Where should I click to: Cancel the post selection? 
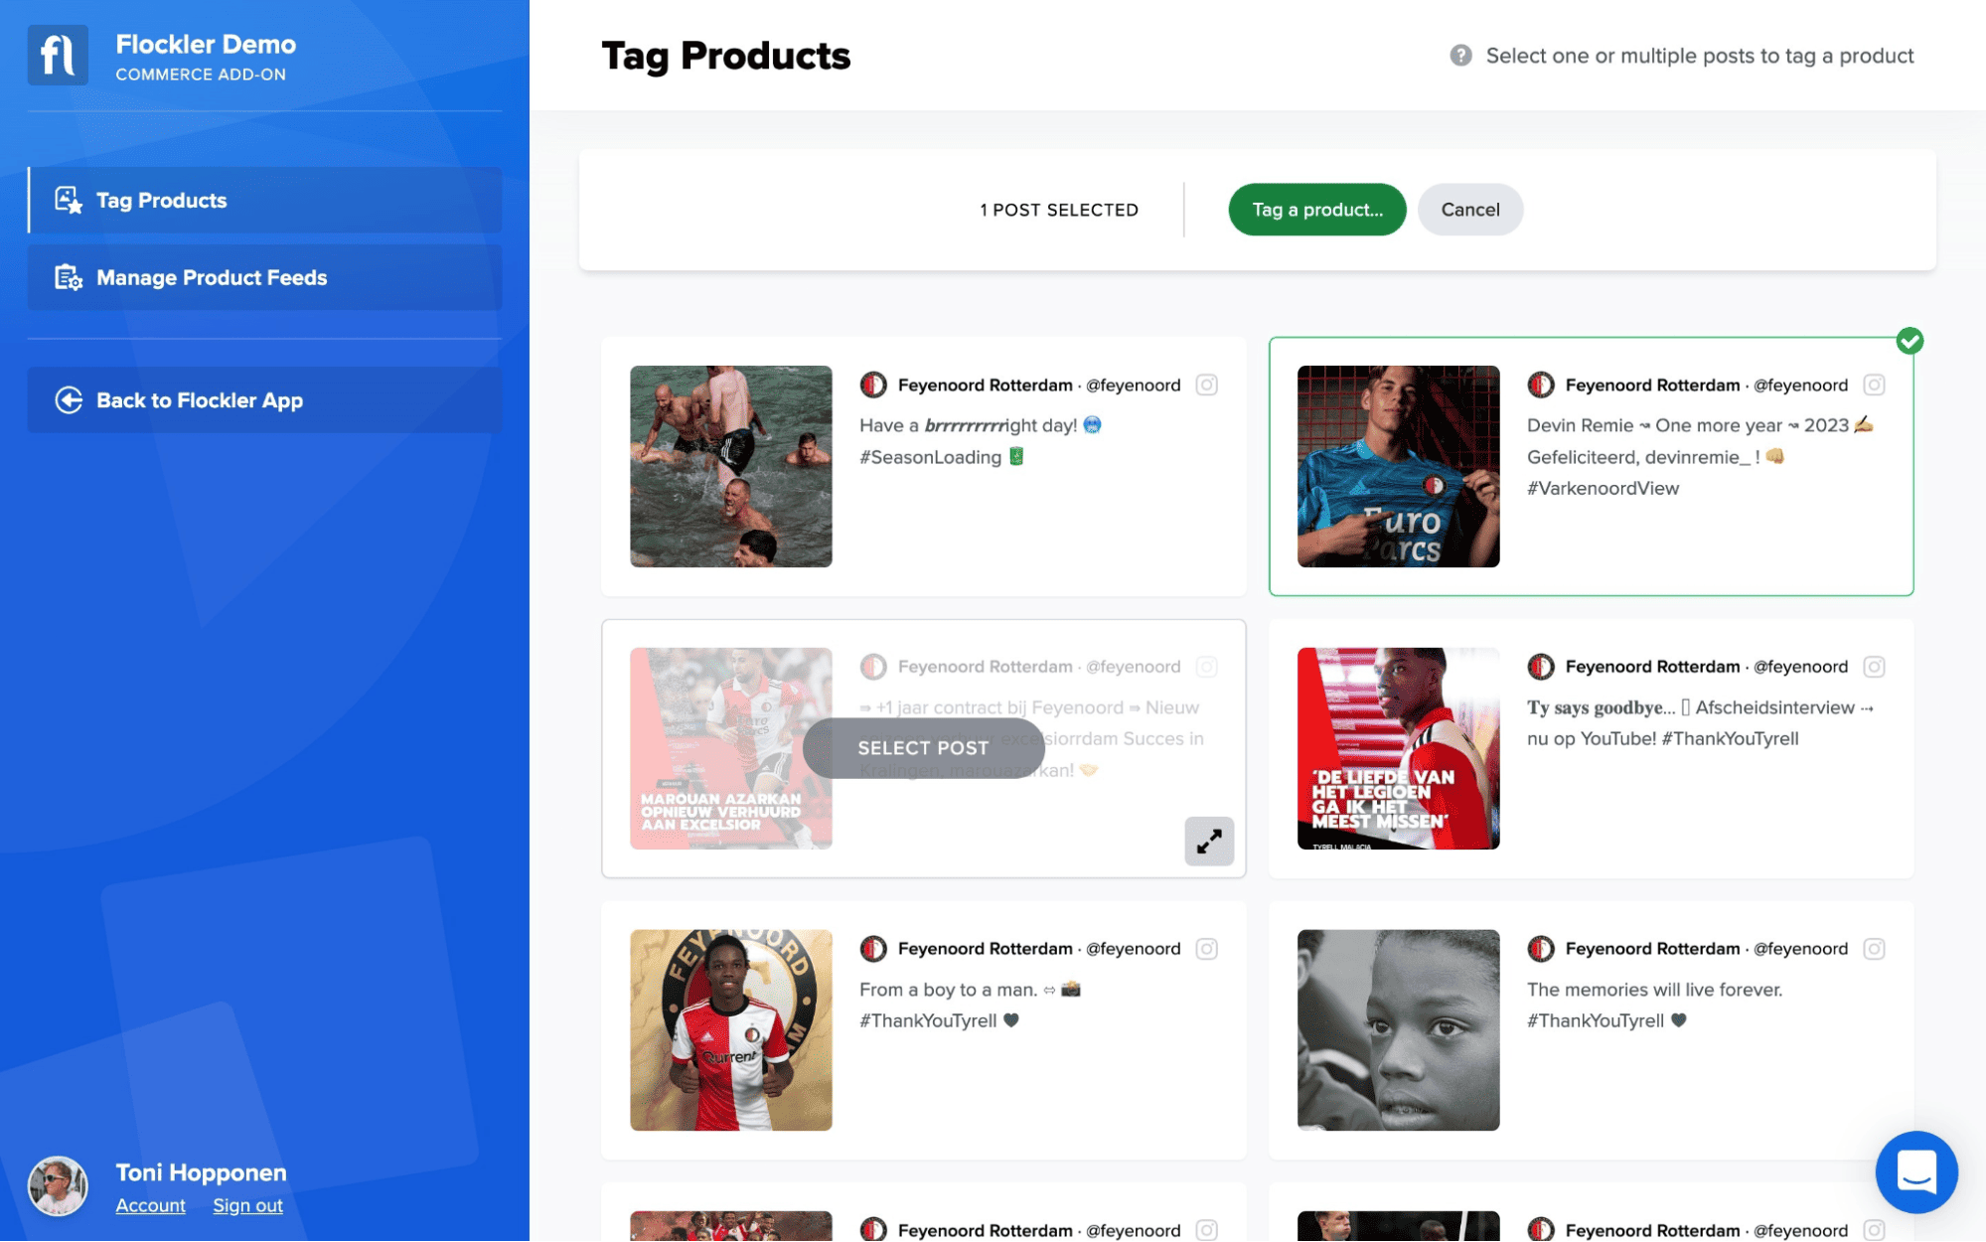pyautogui.click(x=1470, y=210)
